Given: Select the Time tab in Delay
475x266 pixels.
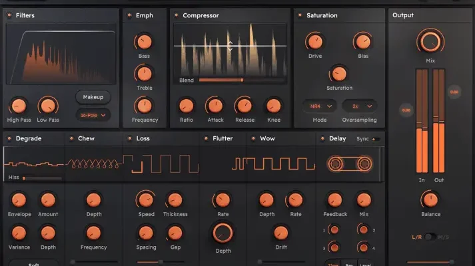Looking at the screenshot, I should point(332,263).
